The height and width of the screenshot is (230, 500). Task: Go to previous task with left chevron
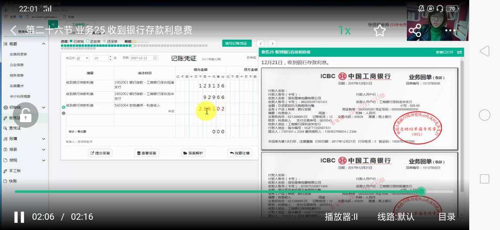260,43
